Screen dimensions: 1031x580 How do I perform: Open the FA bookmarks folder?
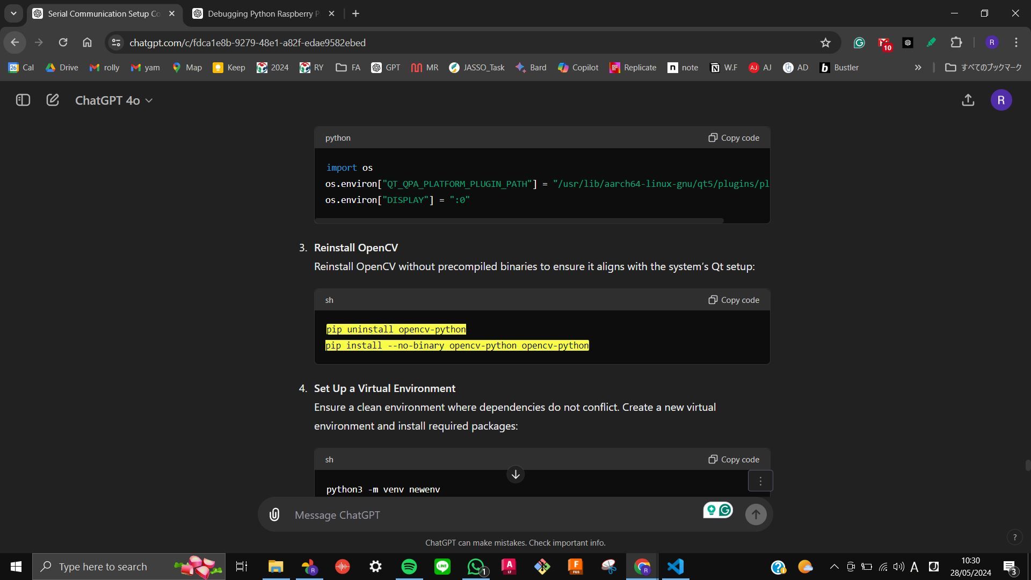coord(348,68)
